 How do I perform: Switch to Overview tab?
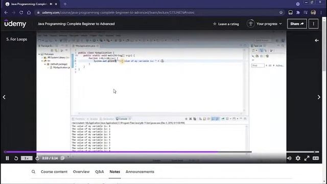(x=81, y=172)
